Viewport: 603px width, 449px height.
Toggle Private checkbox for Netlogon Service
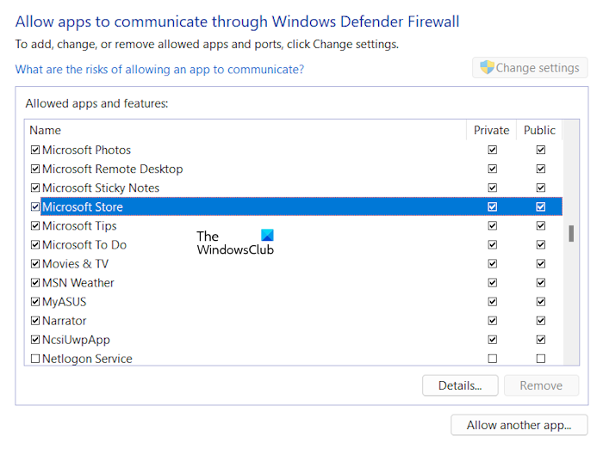pyautogui.click(x=492, y=359)
